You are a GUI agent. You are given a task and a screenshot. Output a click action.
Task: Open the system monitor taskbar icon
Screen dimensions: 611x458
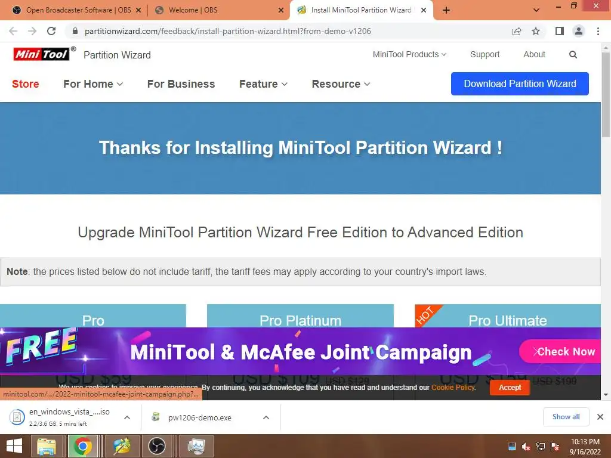pos(196,446)
